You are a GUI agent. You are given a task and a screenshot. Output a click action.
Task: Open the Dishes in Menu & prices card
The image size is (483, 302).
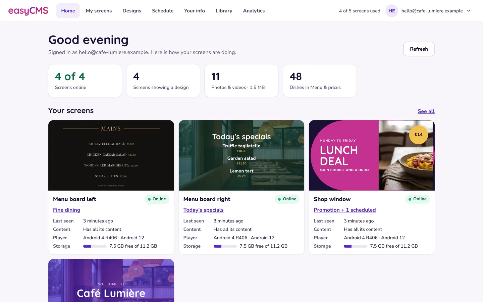click(320, 81)
